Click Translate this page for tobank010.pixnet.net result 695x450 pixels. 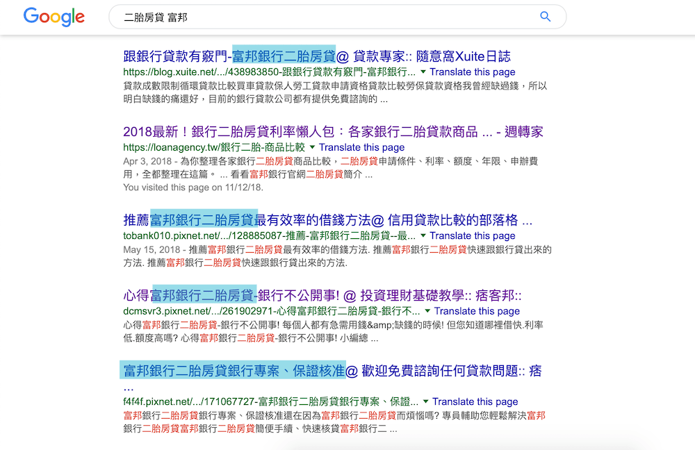(x=473, y=235)
